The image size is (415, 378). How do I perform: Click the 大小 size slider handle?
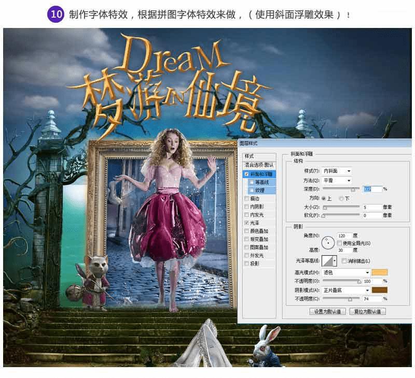coord(325,208)
